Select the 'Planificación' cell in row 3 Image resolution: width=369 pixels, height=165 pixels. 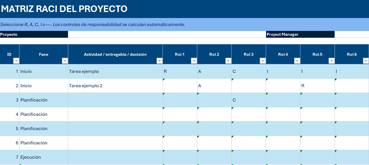(44, 100)
